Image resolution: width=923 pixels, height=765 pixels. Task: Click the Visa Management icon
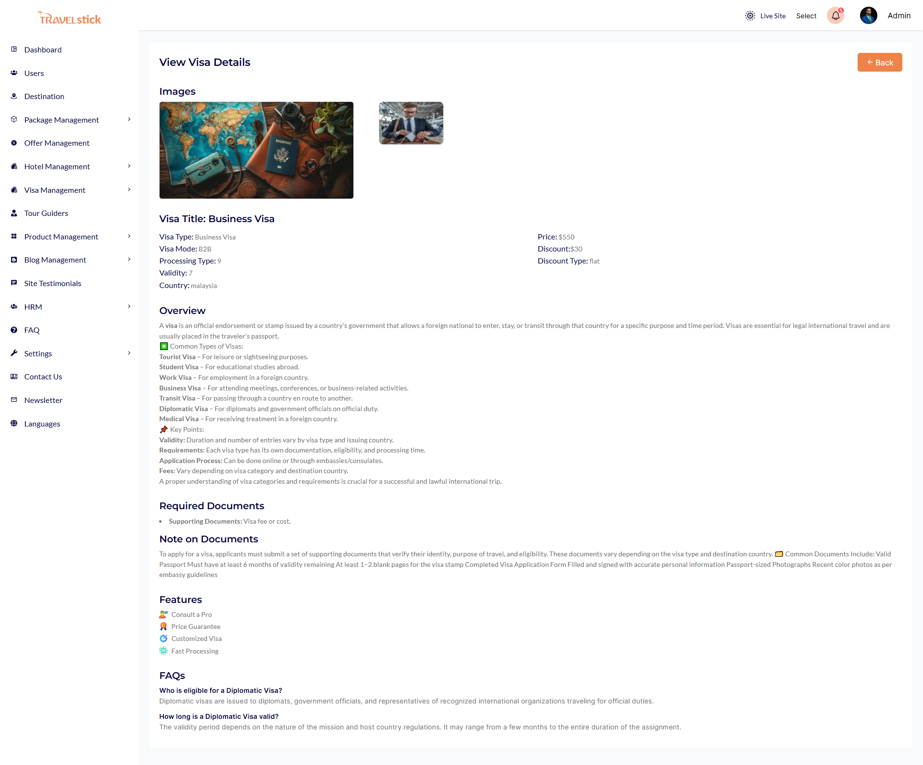[x=14, y=189]
